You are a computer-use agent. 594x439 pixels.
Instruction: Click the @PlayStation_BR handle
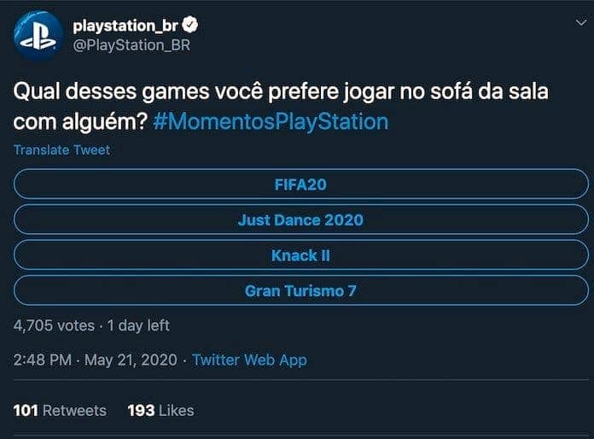point(131,45)
